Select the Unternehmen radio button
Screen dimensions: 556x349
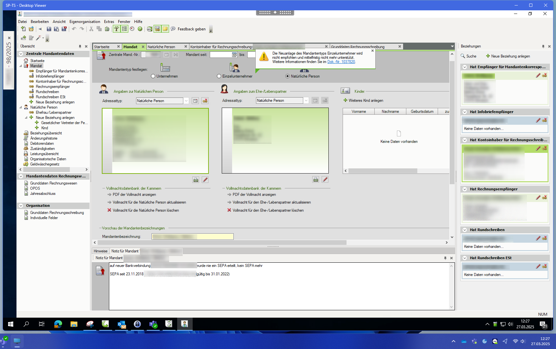click(x=153, y=76)
